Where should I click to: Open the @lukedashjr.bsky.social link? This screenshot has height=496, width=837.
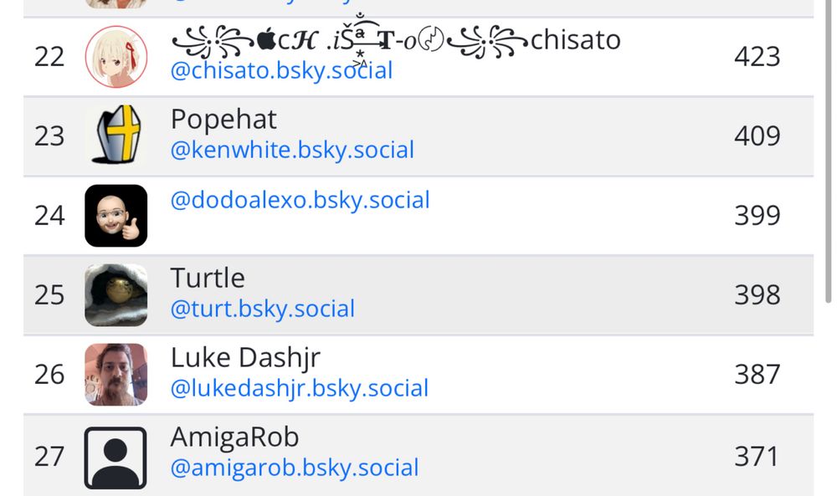tap(300, 388)
